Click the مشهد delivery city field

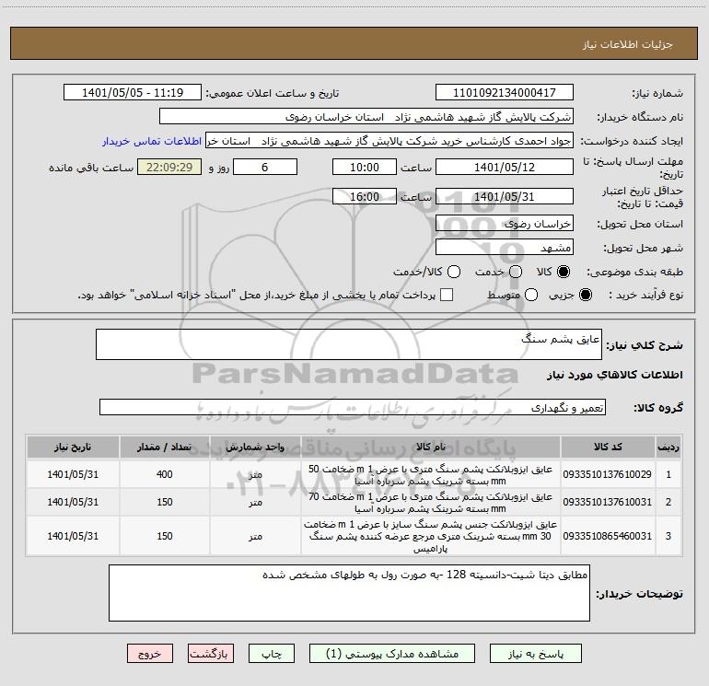pyautogui.click(x=505, y=248)
